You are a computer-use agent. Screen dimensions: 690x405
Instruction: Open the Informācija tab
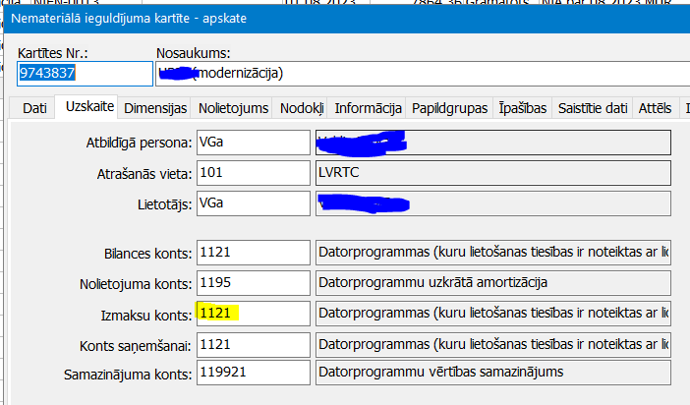(x=368, y=108)
